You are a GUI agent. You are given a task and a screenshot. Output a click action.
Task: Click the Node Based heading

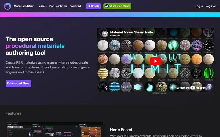pos(121,130)
